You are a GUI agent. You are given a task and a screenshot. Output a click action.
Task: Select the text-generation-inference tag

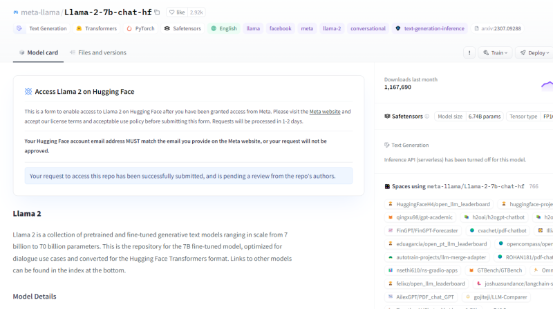[429, 28]
